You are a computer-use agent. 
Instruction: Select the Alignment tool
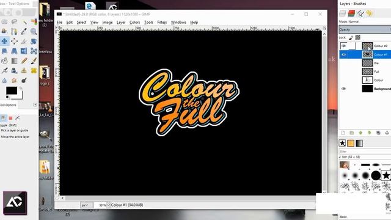[x=14, y=41]
